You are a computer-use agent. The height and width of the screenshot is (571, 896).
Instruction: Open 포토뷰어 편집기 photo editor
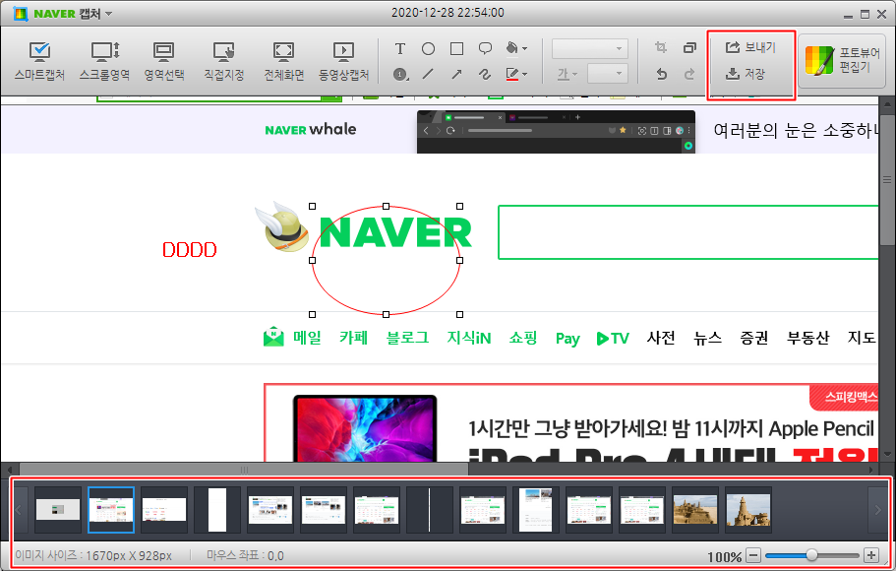point(842,60)
